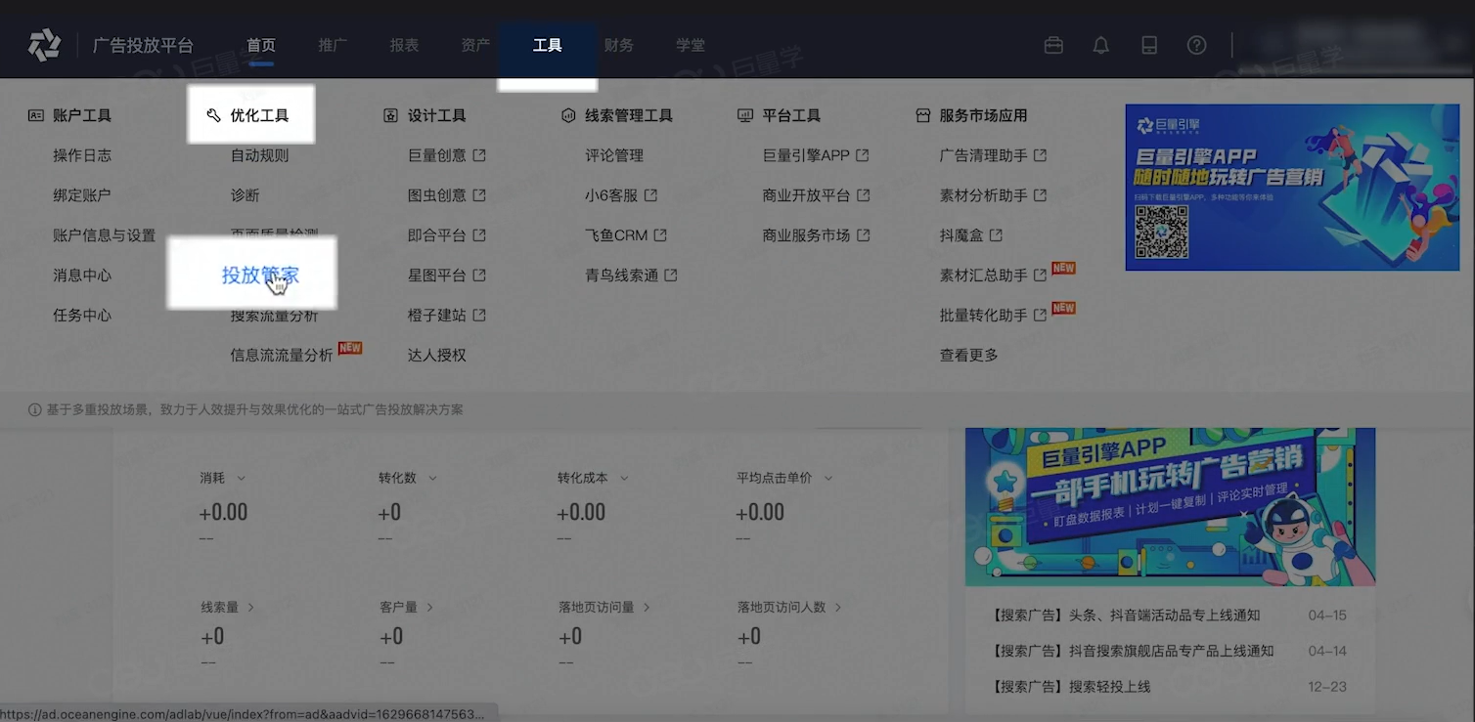1475x722 pixels.
Task: Click external link icon beside 批量转化助手
Action: pos(1041,316)
